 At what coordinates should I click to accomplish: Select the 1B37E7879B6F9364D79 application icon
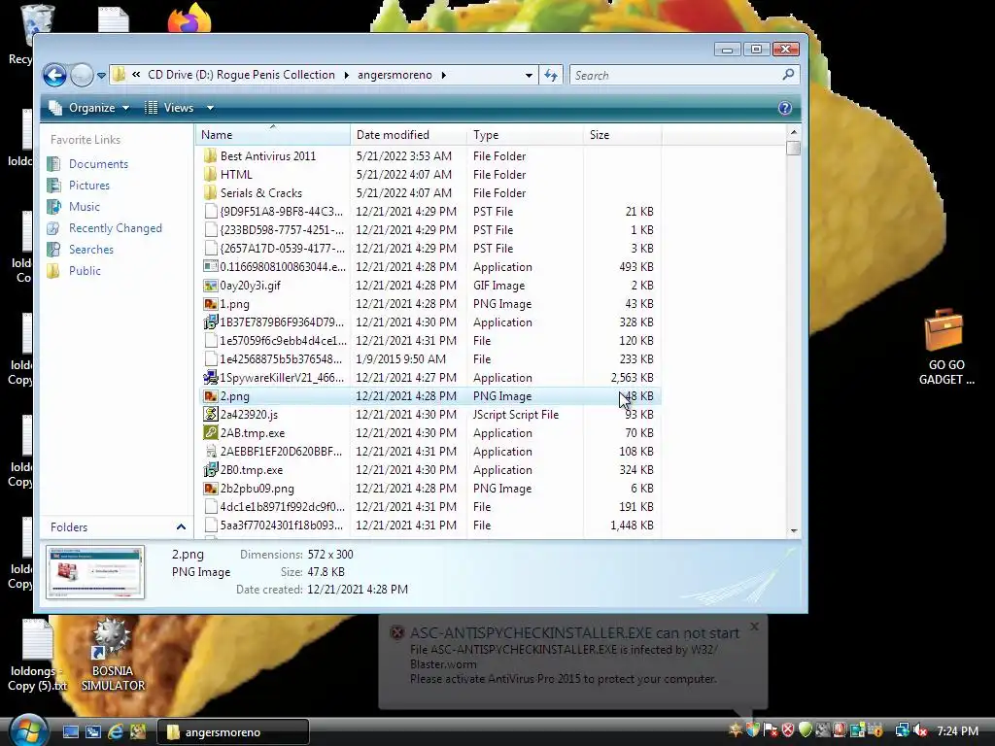click(x=211, y=322)
